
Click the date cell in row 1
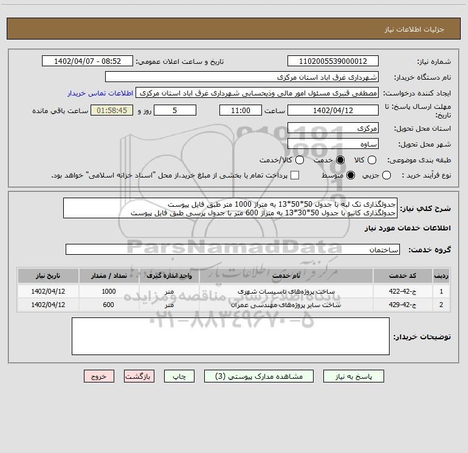(x=48, y=291)
